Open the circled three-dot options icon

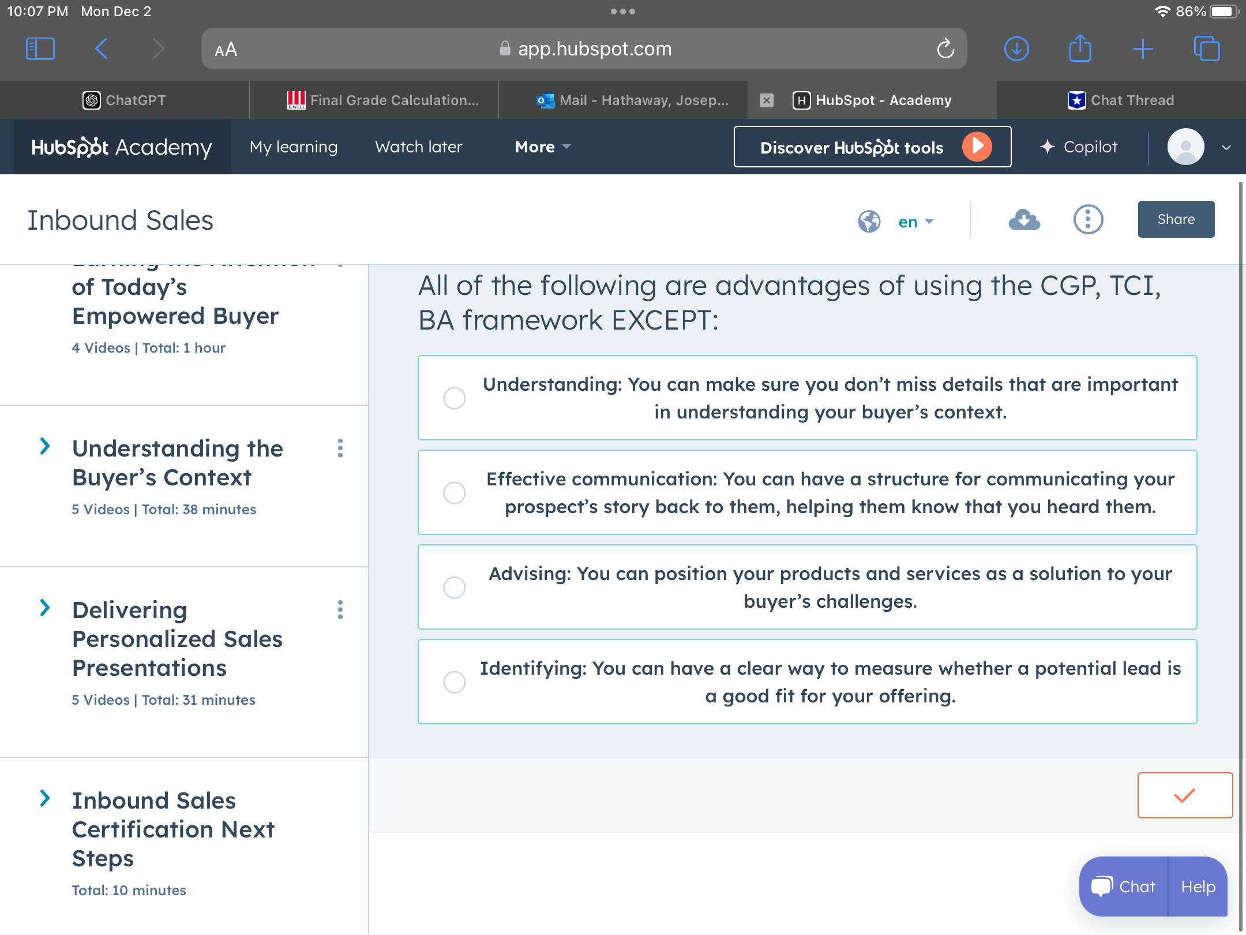1088,220
